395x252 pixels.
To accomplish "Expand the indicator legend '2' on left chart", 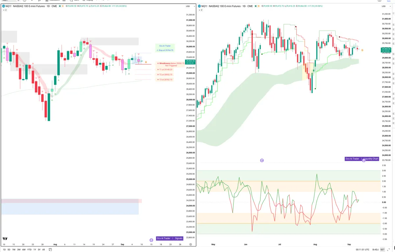I will [x=4, y=10].
